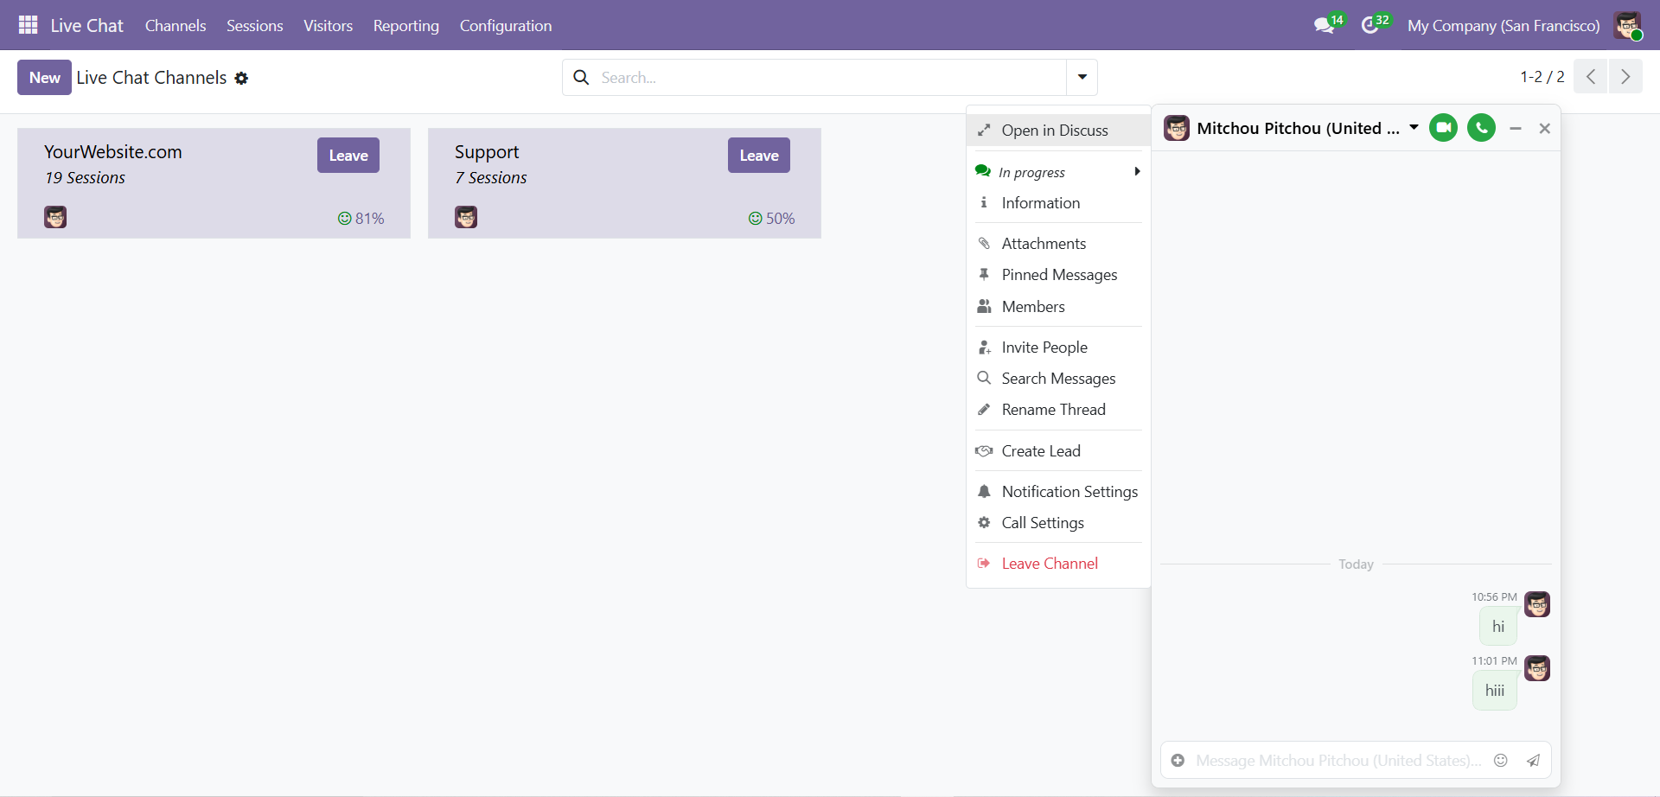Open activities clock icon with 32 badge
Image resolution: width=1660 pixels, height=797 pixels.
(x=1369, y=25)
